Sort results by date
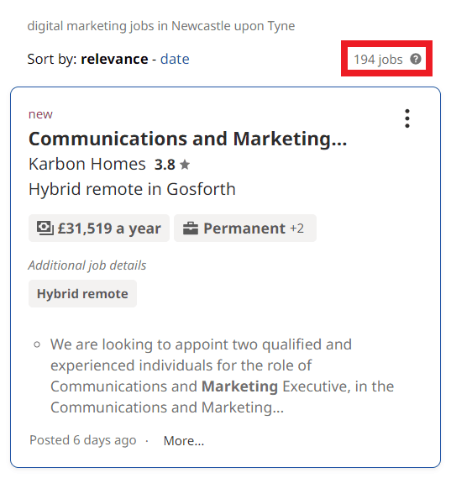This screenshot has width=451, height=478. tap(175, 59)
